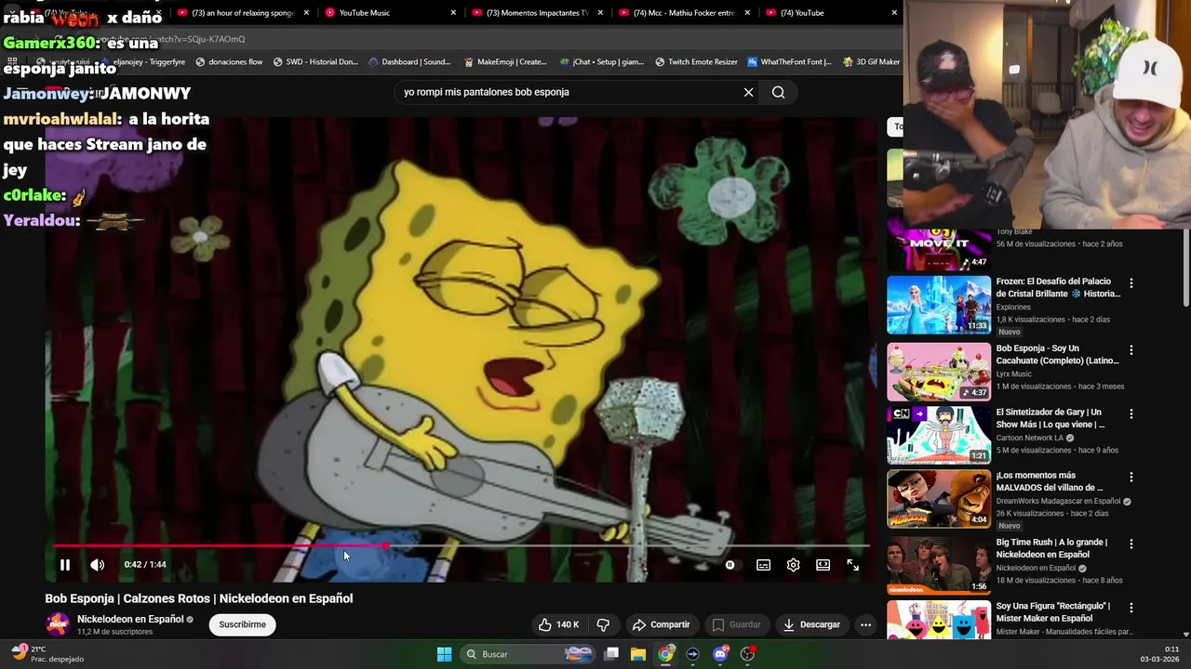
Task: Toggle subtitles with the captions icon
Action: coord(763,565)
